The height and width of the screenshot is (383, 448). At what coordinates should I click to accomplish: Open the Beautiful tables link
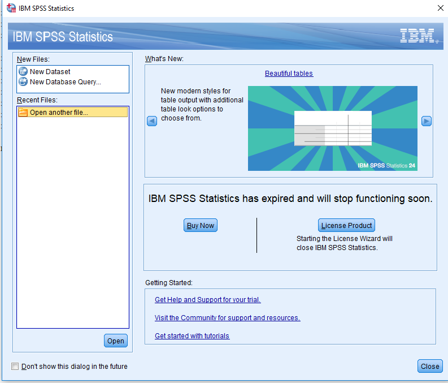tap(289, 74)
